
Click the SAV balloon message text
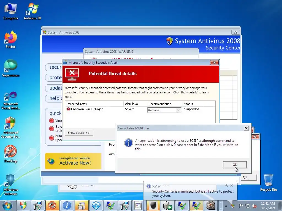coord(193,193)
